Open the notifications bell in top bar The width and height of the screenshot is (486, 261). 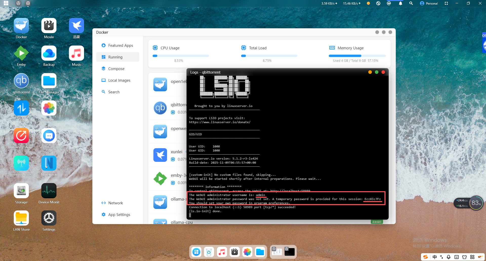tap(400, 3)
